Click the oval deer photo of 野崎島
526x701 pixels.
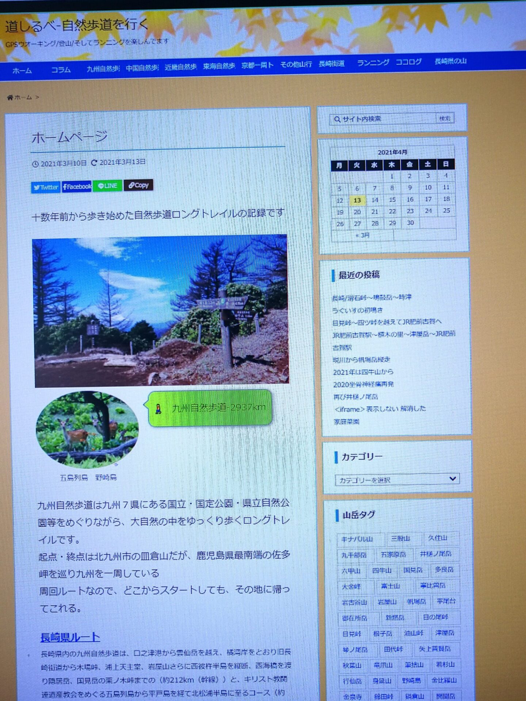87,429
